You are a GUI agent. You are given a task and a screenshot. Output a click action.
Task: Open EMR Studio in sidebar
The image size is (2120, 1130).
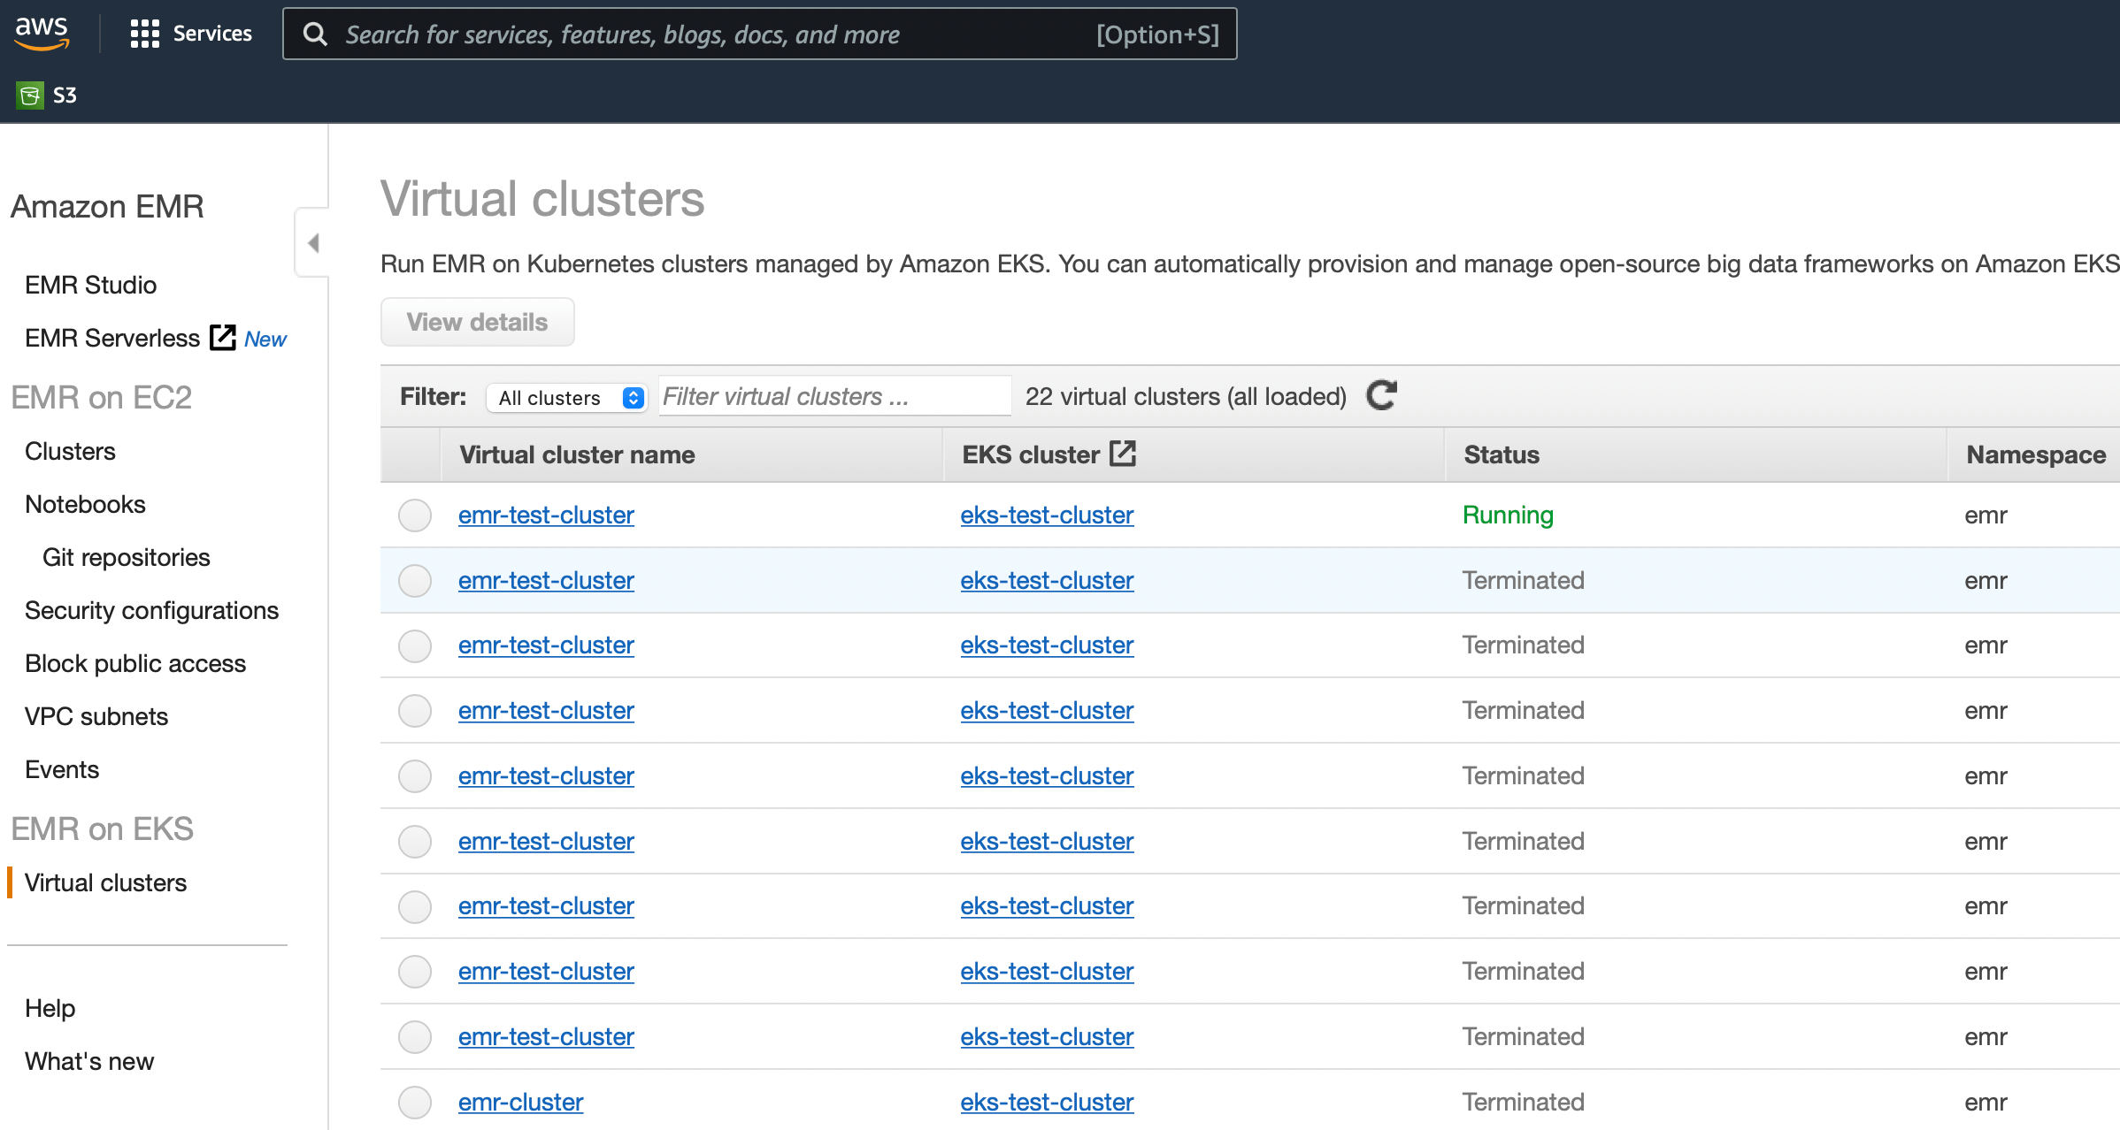coord(90,285)
